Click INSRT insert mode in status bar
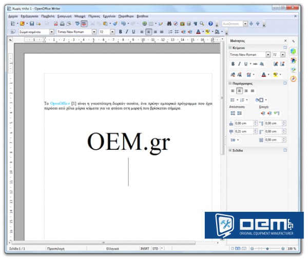 (x=145, y=249)
